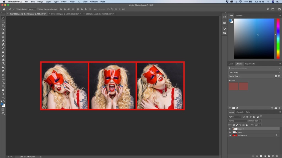Select the Zoom tool in toolbar

coord(3,94)
